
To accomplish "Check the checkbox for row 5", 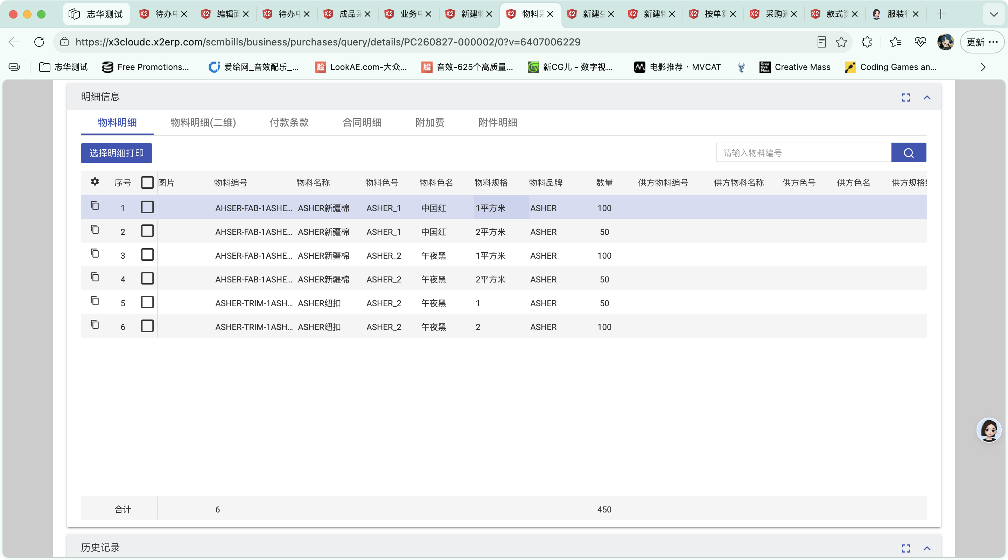I will [147, 302].
